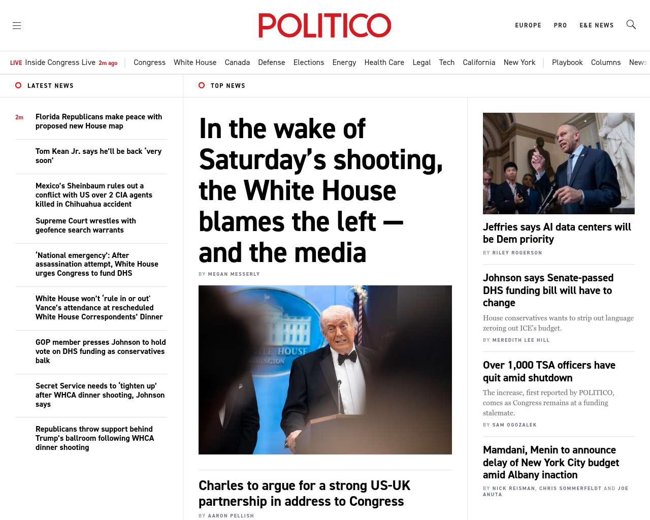The image size is (650, 520).
Task: Open the TSA officers quit article
Action: pos(549,371)
